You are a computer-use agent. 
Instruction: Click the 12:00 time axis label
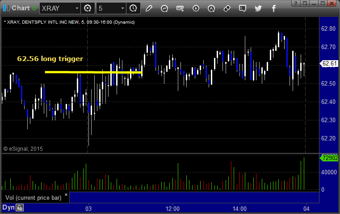click(x=172, y=209)
